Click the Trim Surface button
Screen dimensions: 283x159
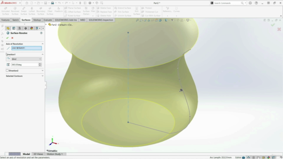(122, 12)
